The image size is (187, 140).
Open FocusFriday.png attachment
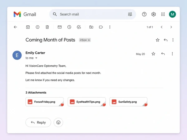click(x=45, y=102)
